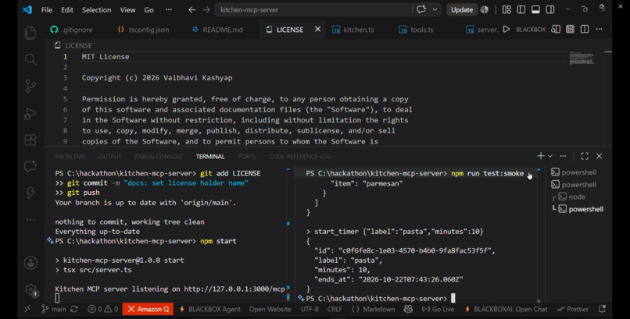630x319 pixels.
Task: Open the Explorer view in the activity bar
Action: tap(30, 33)
